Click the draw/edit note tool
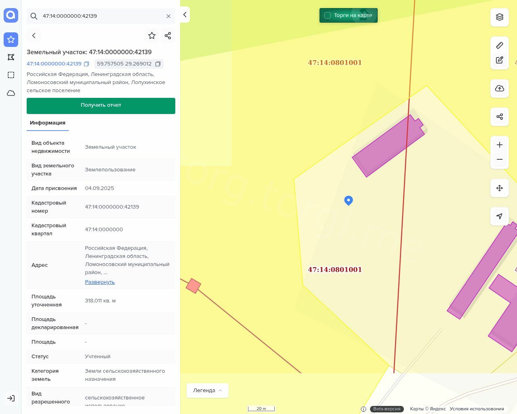 tap(499, 60)
